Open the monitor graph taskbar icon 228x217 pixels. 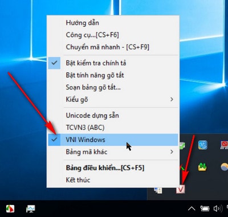30,209
